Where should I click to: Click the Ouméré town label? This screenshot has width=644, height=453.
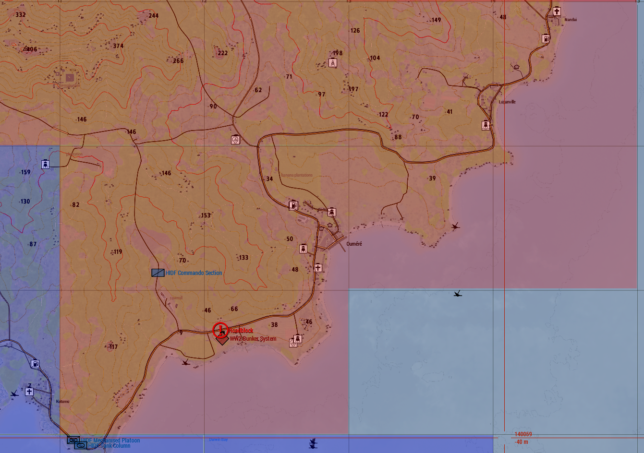click(354, 244)
